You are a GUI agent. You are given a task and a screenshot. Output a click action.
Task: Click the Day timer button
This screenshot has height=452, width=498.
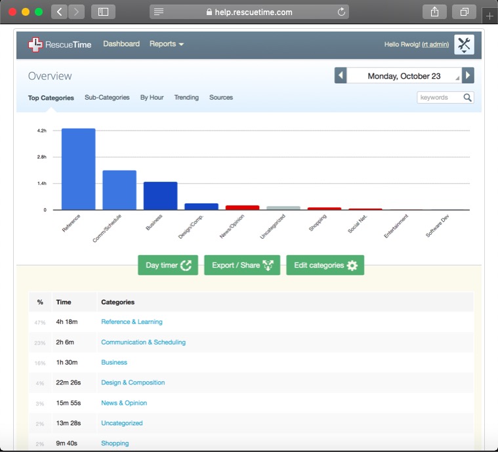point(168,265)
